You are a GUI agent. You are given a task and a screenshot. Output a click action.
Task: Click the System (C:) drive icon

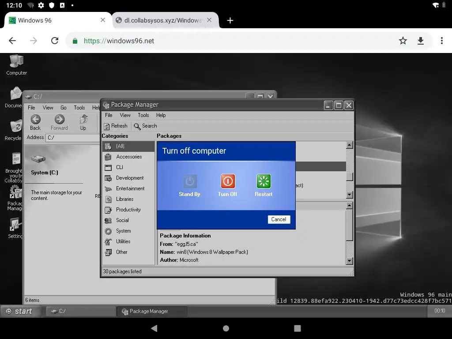click(38, 159)
